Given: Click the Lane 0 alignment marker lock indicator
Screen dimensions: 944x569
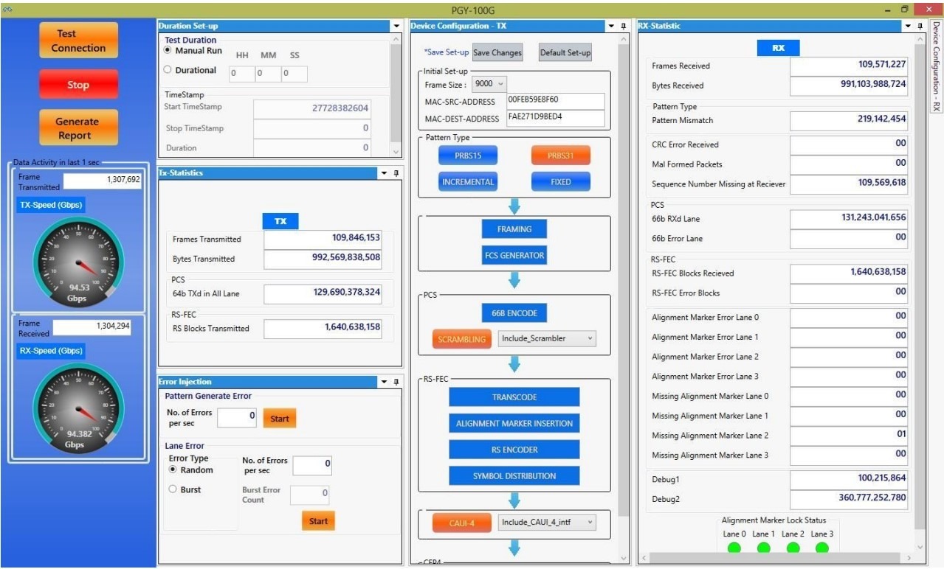Looking at the screenshot, I should pyautogui.click(x=733, y=547).
